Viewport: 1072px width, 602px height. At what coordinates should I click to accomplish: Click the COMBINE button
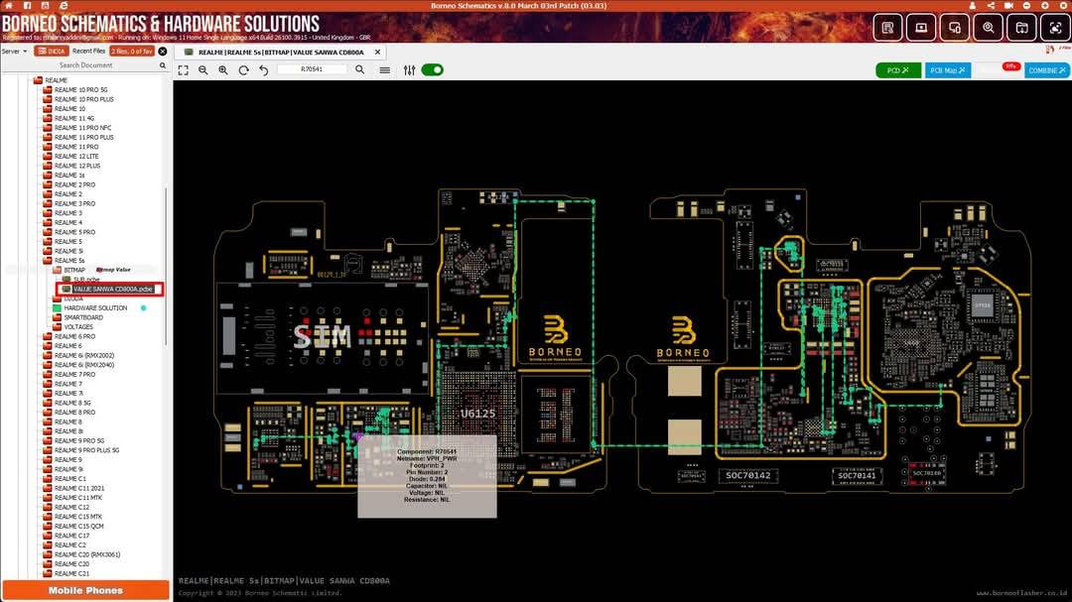(1047, 70)
